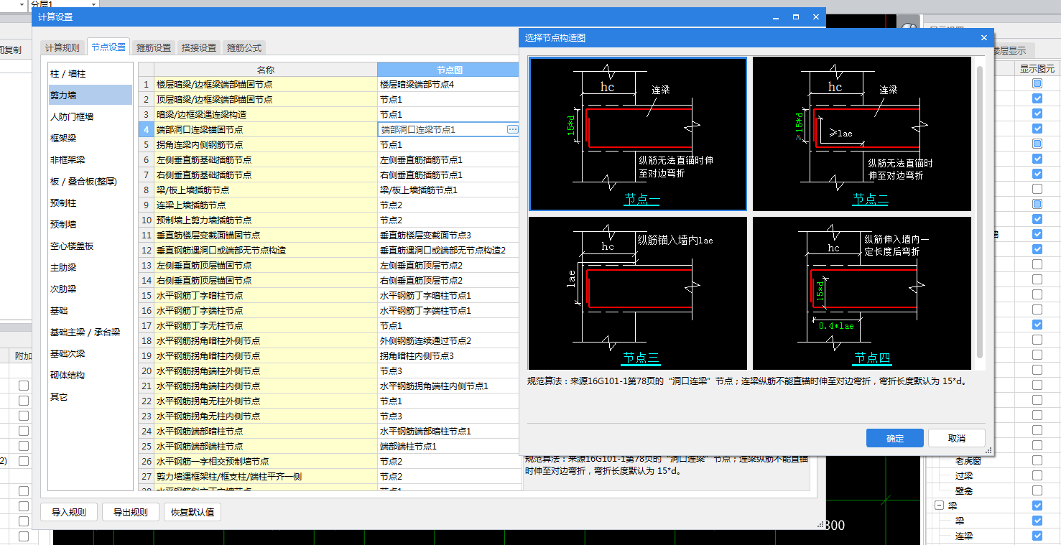
Task: Select row 剪力墙遇框架柱/框支柱/端柱平齐一侧
Action: tap(266, 476)
